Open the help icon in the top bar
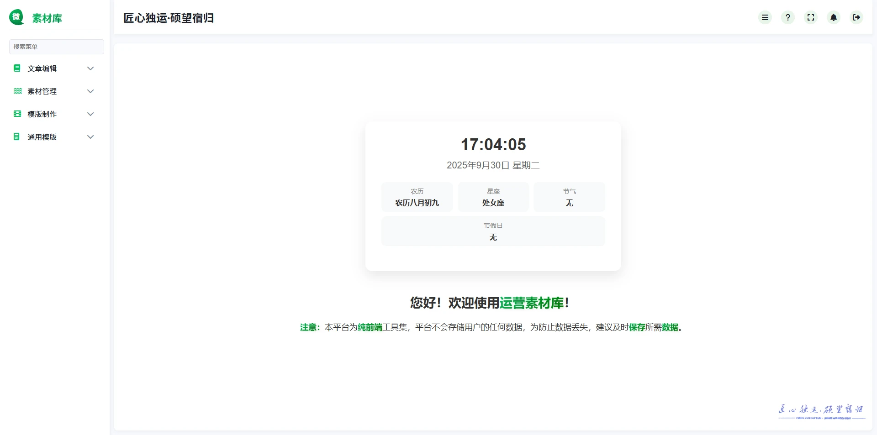Viewport: 877px width, 435px height. 787,17
